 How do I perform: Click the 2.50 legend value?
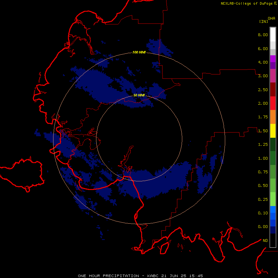263,90
